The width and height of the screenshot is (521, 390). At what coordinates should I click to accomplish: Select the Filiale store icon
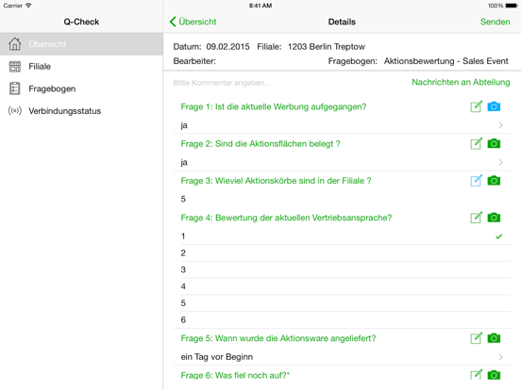(x=15, y=66)
